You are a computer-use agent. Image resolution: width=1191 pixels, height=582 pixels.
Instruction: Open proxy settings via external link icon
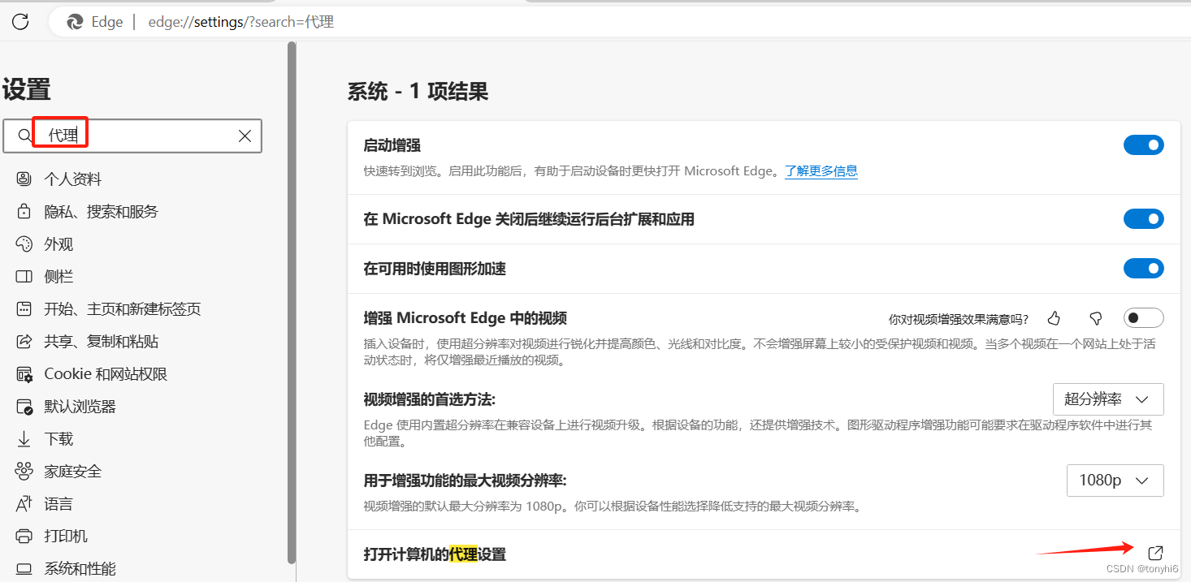1156,554
